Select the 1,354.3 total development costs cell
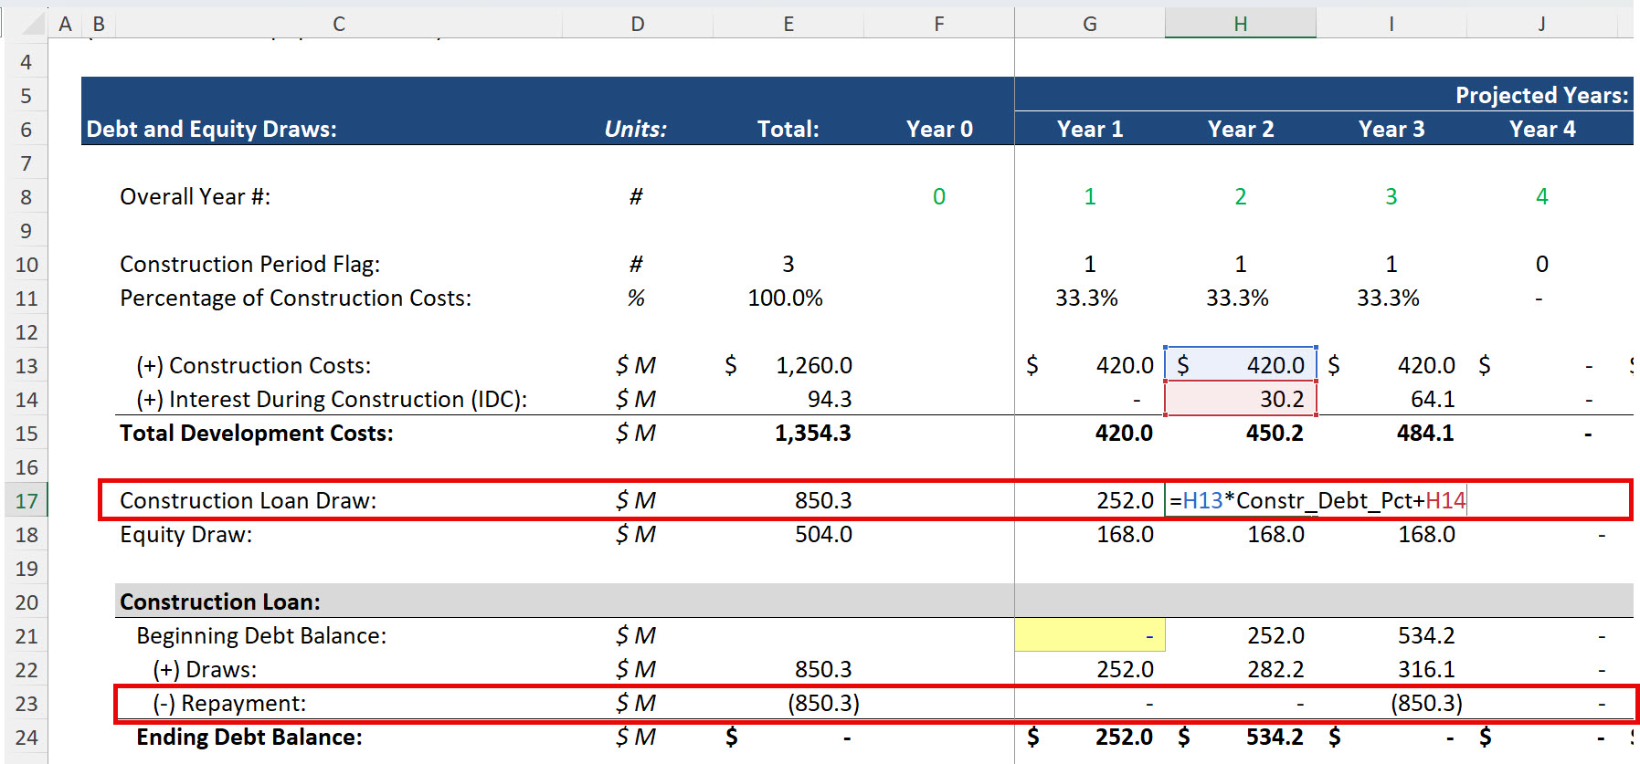 813,433
